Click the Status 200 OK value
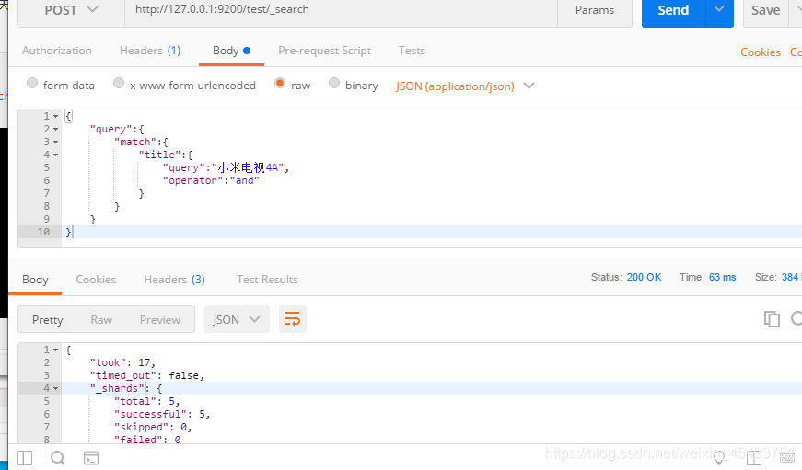802x470 pixels. tap(644, 277)
